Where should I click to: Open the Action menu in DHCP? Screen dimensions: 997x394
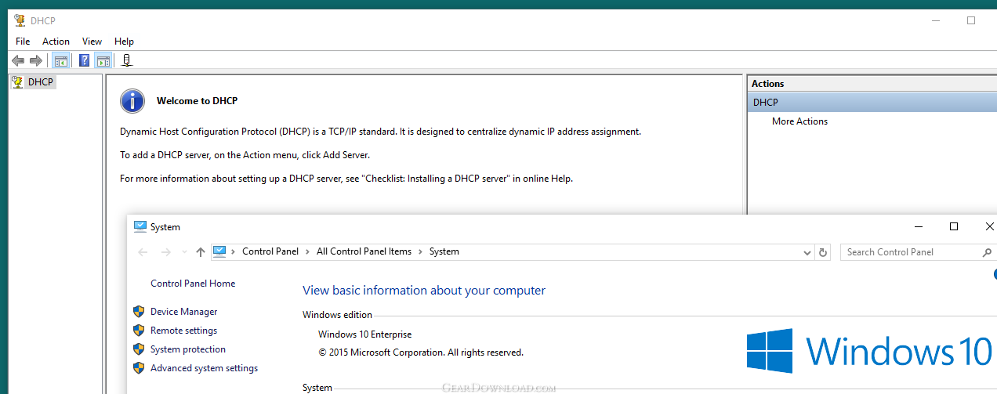coord(56,42)
